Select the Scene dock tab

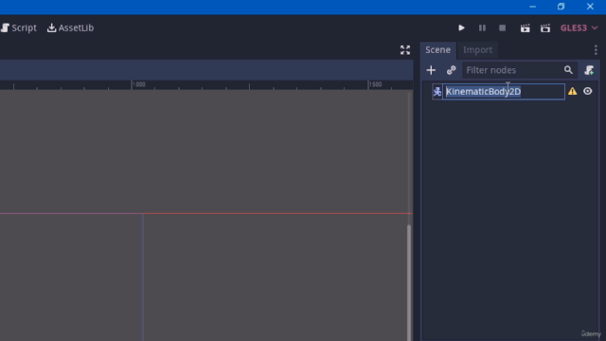(437, 50)
